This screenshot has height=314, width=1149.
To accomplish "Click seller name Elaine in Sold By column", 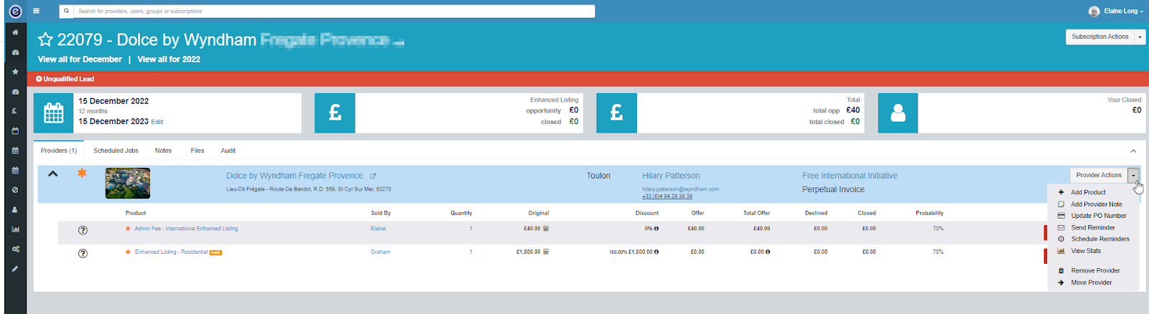I will [x=378, y=229].
